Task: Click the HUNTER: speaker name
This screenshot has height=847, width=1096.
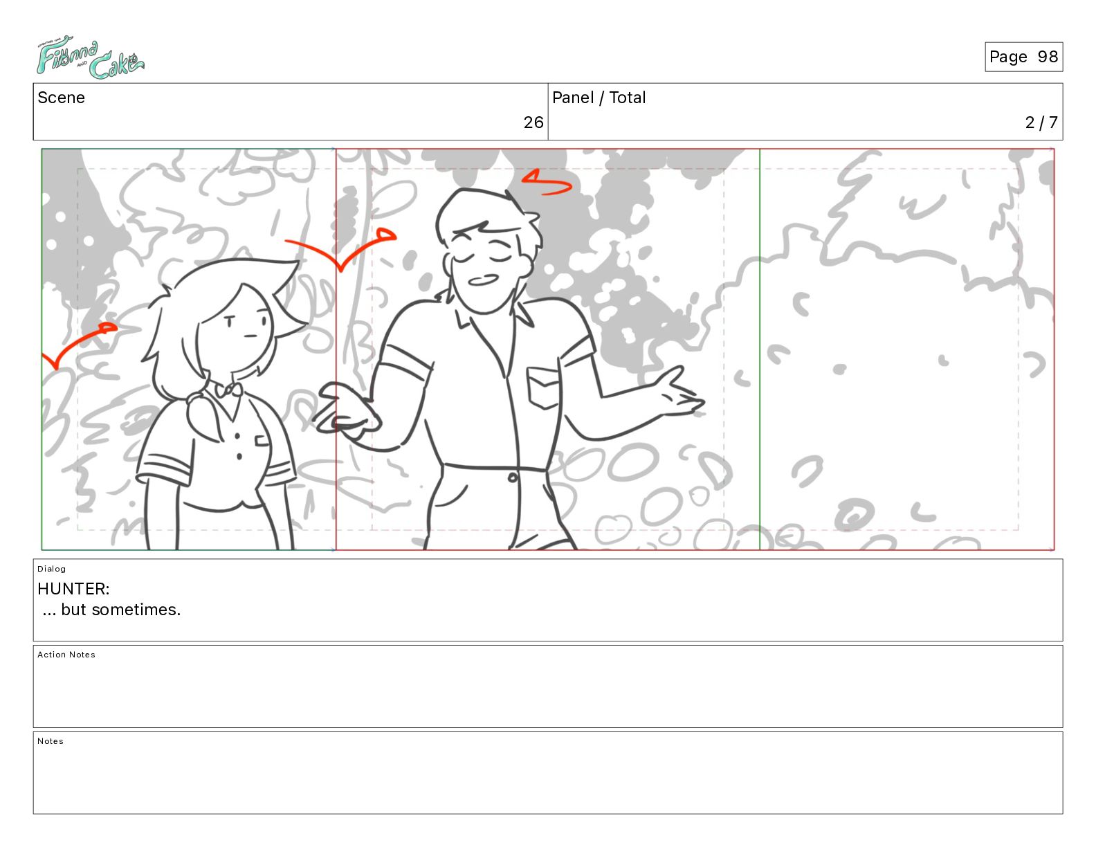Action: coord(73,589)
